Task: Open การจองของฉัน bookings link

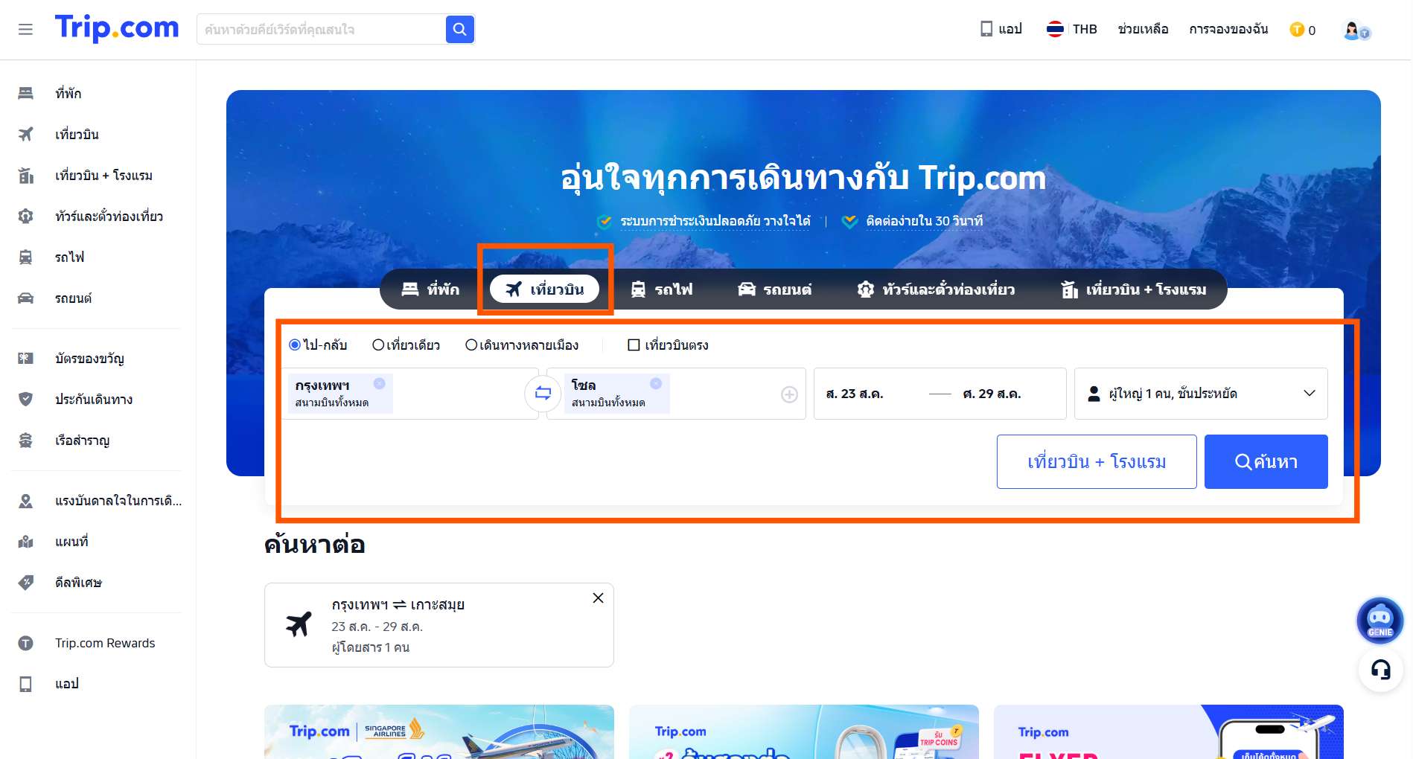Action: pyautogui.click(x=1229, y=29)
